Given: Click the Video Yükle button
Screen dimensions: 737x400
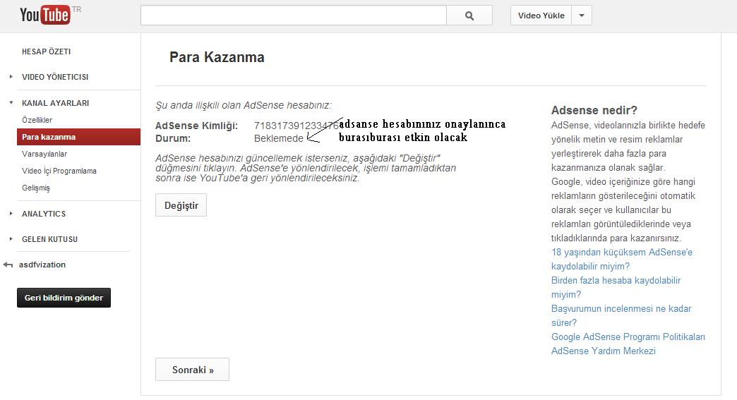Looking at the screenshot, I should pyautogui.click(x=541, y=16).
